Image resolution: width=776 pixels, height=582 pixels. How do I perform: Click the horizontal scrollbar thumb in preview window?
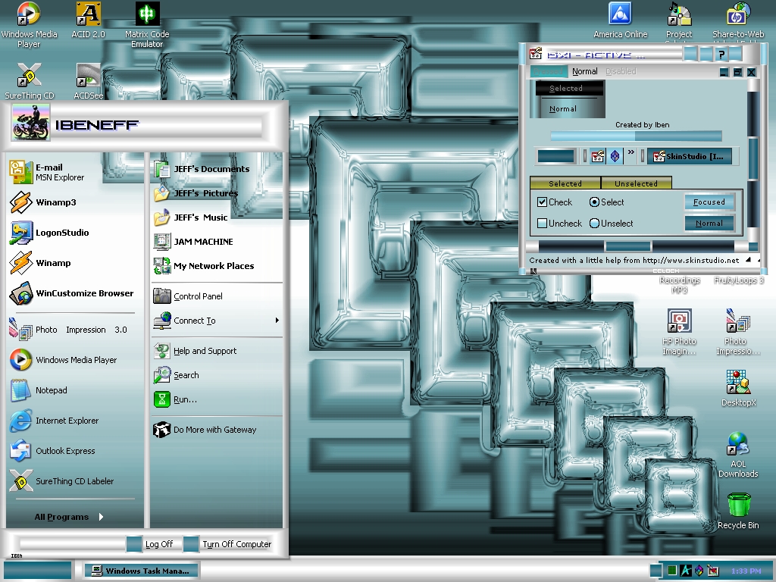[x=627, y=246]
